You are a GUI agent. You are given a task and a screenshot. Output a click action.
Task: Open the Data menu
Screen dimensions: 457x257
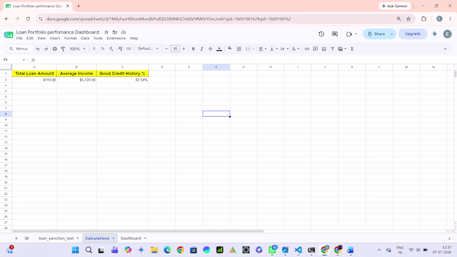[85, 38]
